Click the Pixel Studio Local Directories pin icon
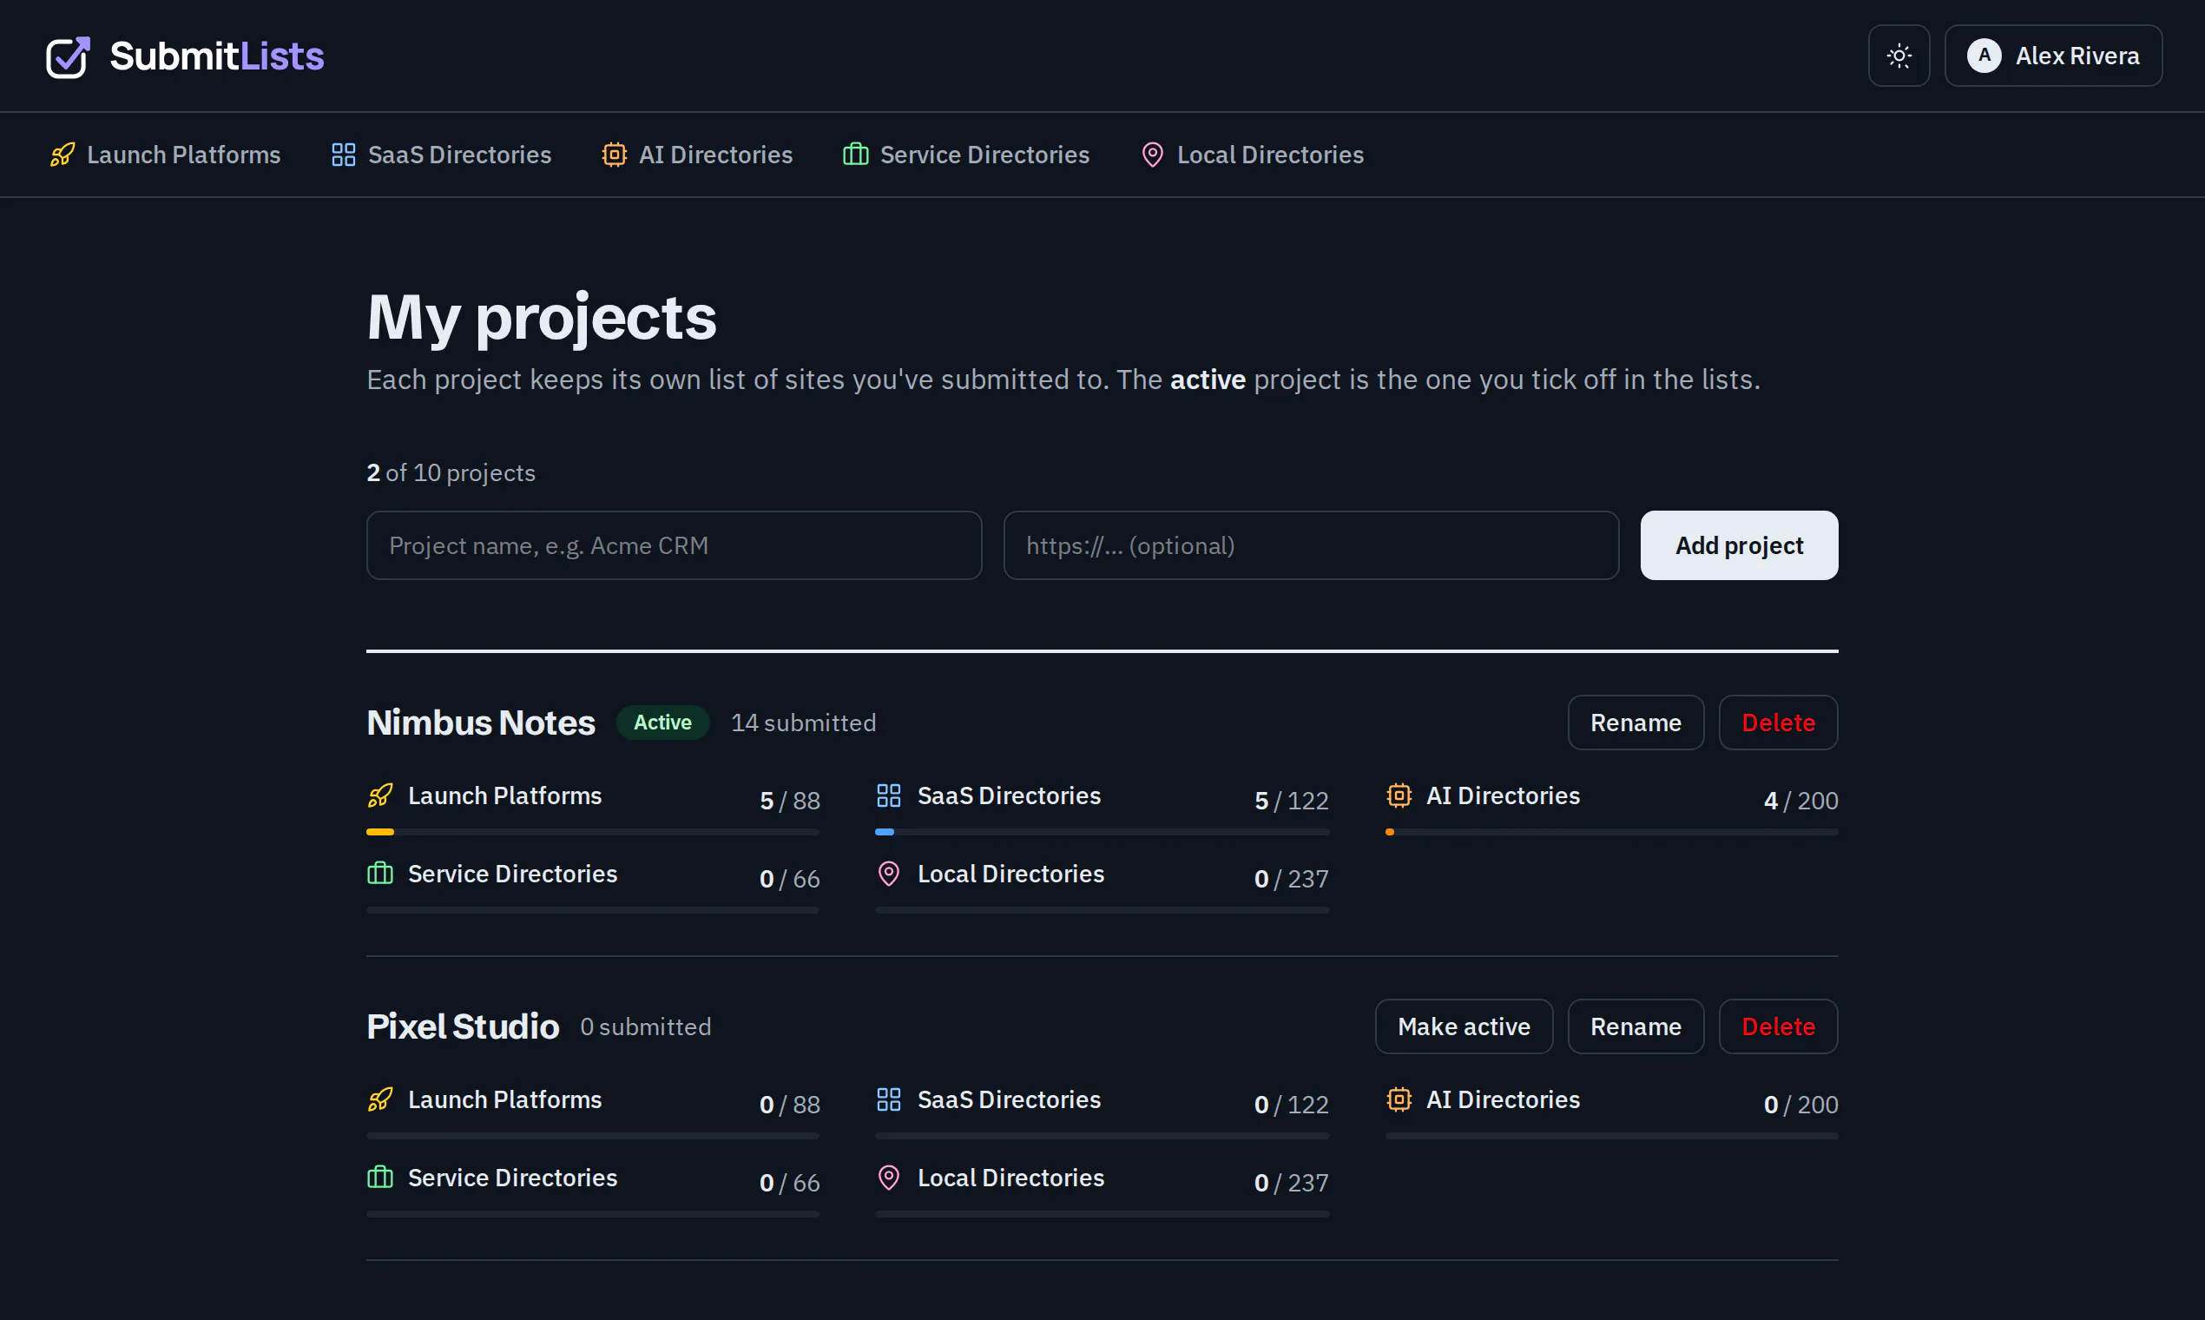This screenshot has width=2205, height=1320. click(889, 1178)
